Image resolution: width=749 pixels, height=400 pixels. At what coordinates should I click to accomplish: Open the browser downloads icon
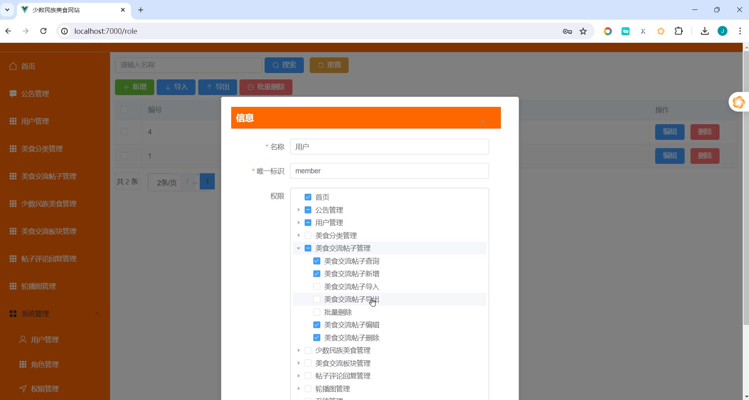coord(705,31)
